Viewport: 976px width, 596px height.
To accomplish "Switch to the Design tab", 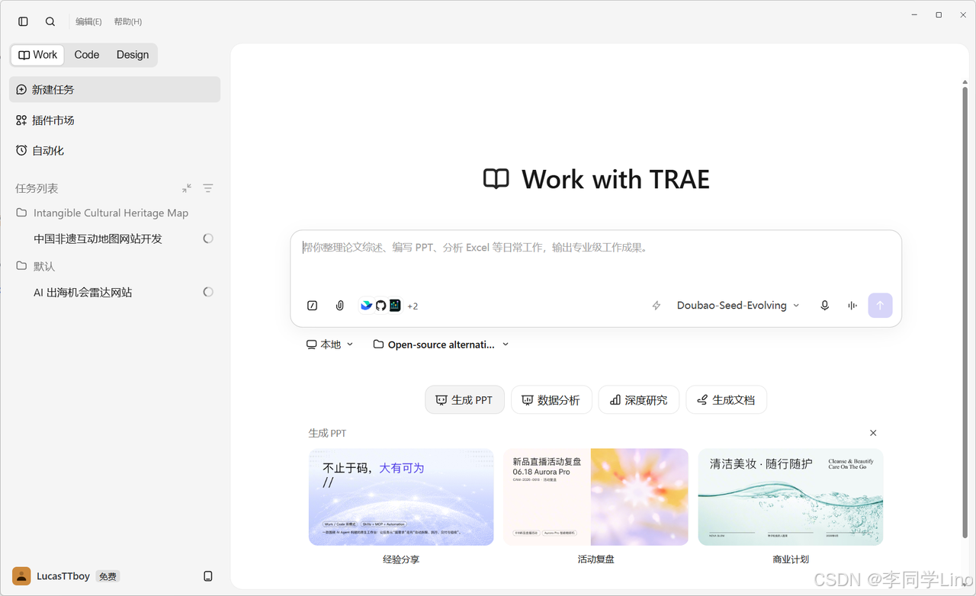I will click(133, 55).
